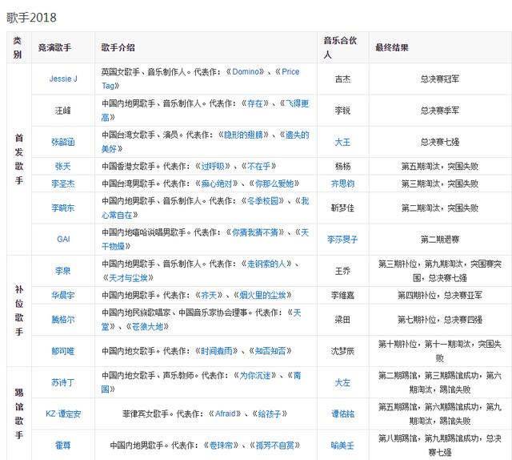The image size is (512, 460).
Task: Click the GAI singer link
Action: pyautogui.click(x=63, y=239)
